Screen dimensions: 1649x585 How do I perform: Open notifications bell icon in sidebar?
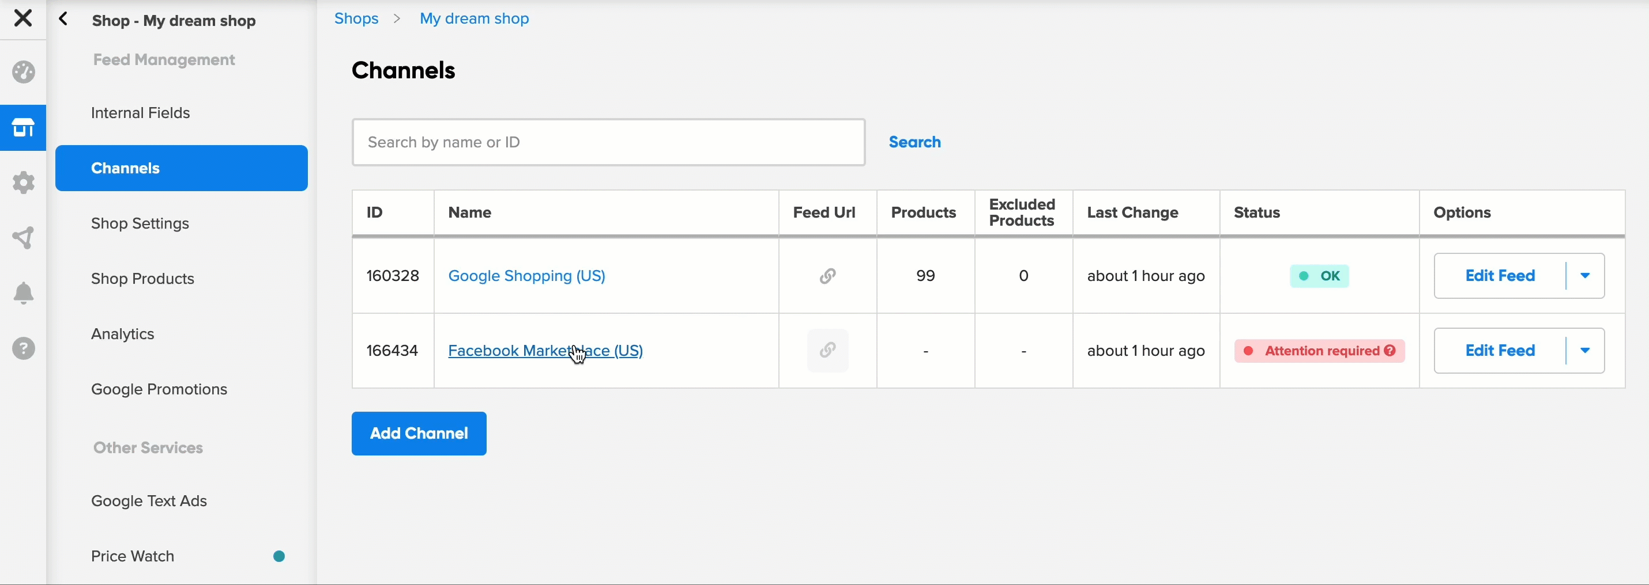click(x=24, y=294)
